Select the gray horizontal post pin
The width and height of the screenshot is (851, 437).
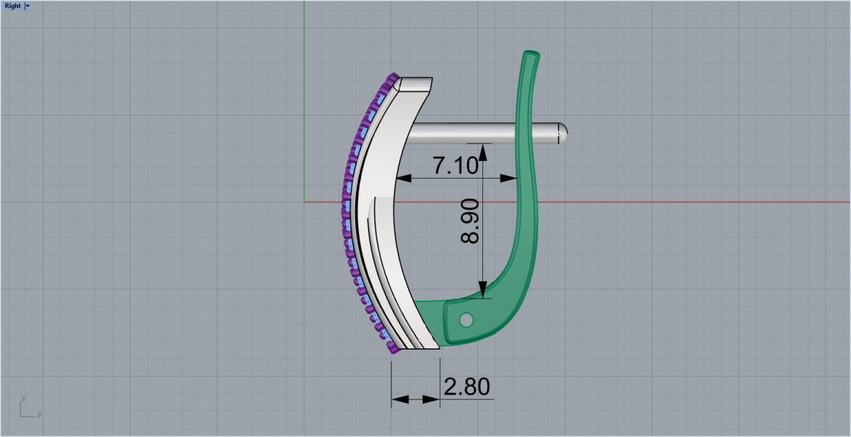482,133
